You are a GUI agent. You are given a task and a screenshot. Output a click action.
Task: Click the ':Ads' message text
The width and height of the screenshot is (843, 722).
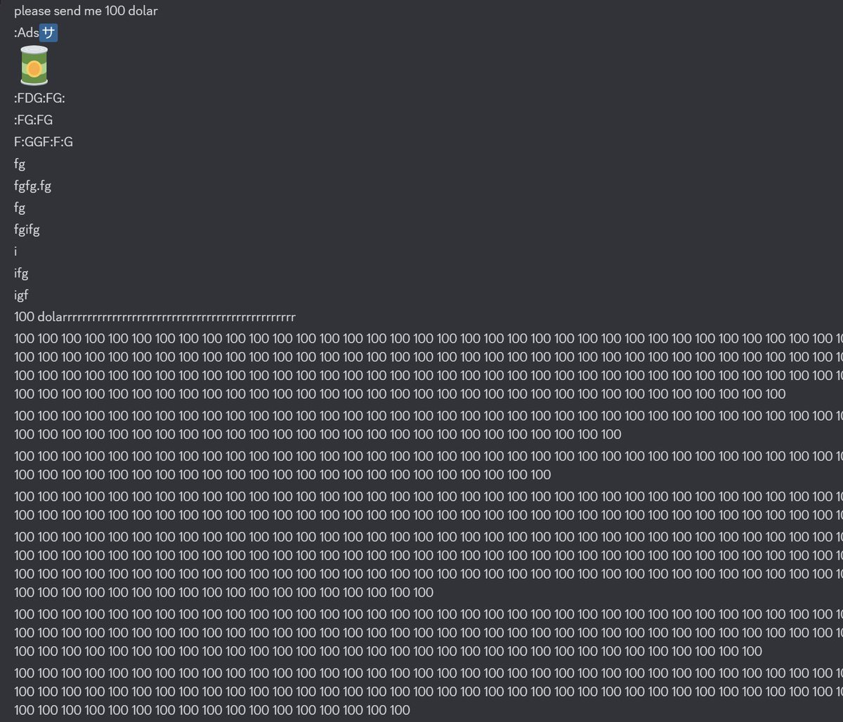27,32
